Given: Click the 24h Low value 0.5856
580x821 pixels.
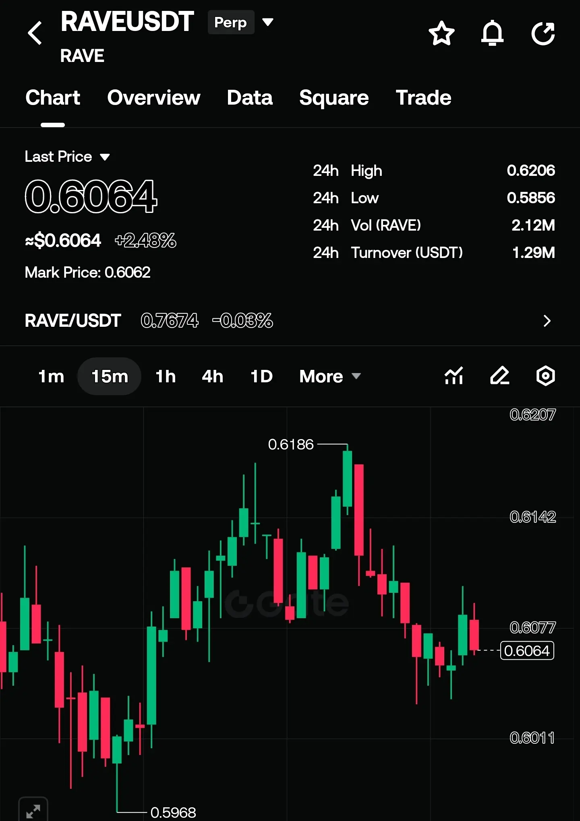Looking at the screenshot, I should point(531,198).
